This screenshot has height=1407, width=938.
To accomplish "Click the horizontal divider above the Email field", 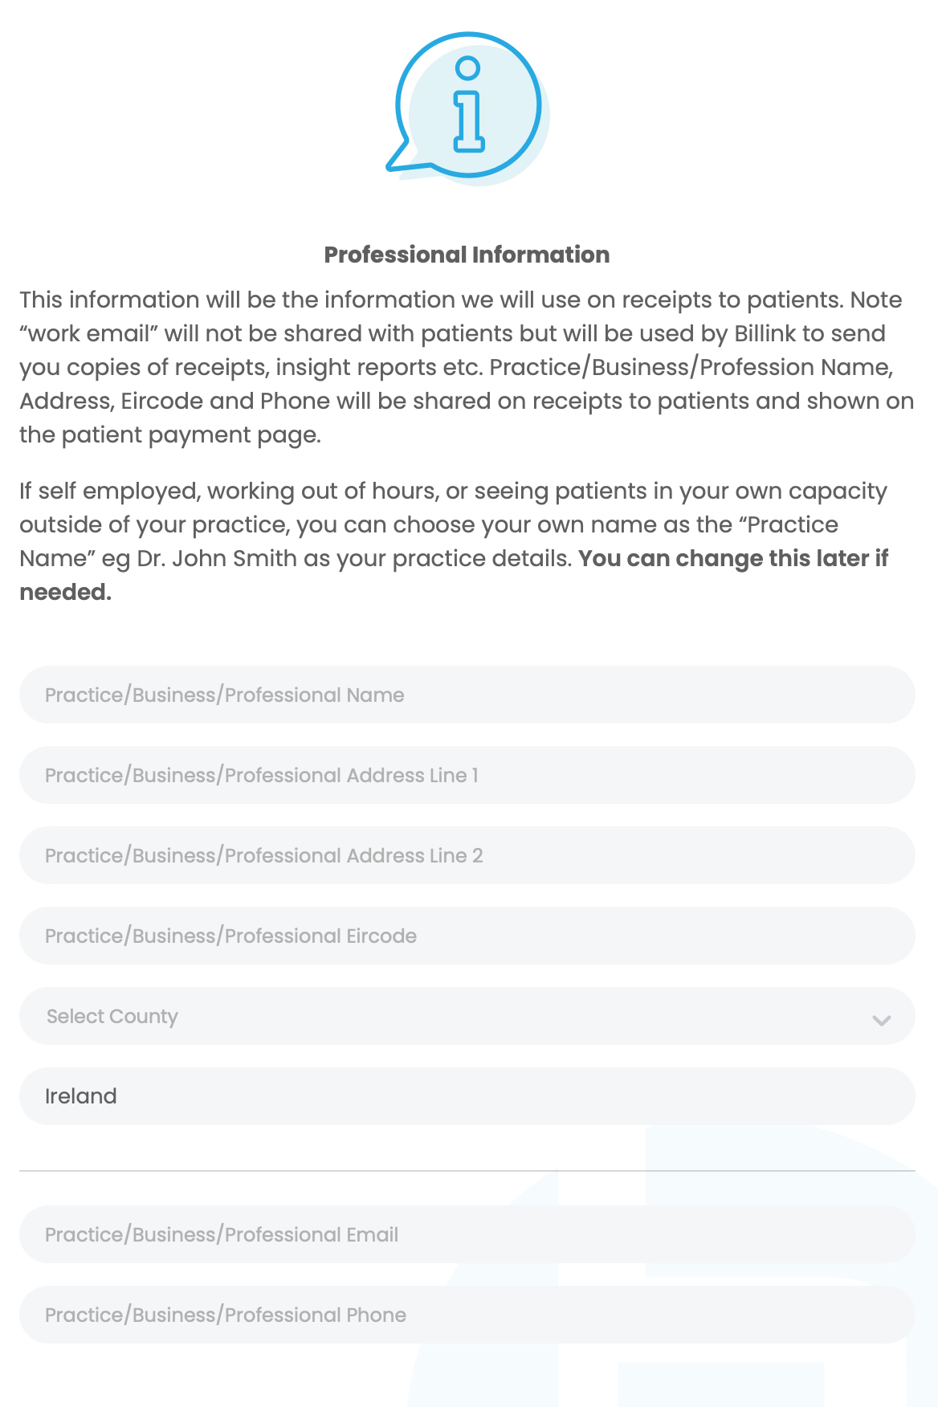I will pos(466,1171).
